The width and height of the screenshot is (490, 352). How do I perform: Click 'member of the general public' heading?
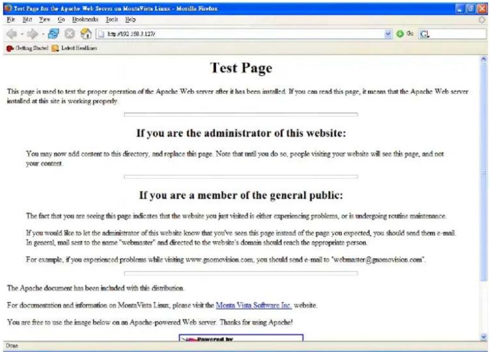coord(241,195)
